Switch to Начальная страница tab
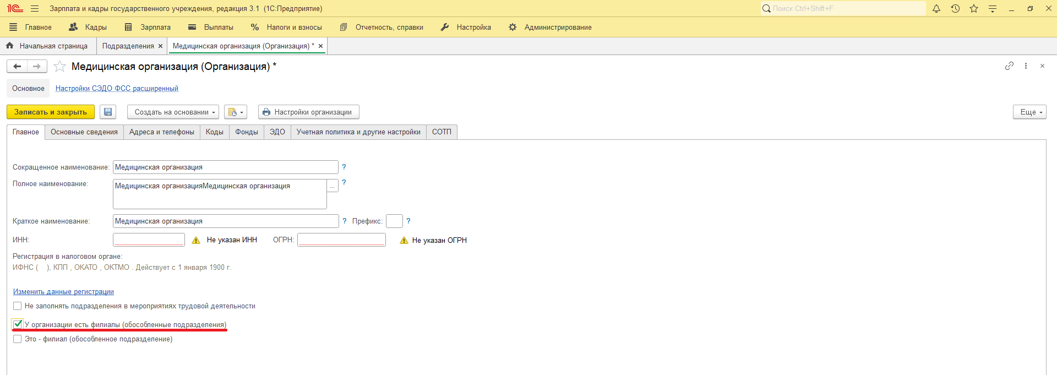 (48, 46)
